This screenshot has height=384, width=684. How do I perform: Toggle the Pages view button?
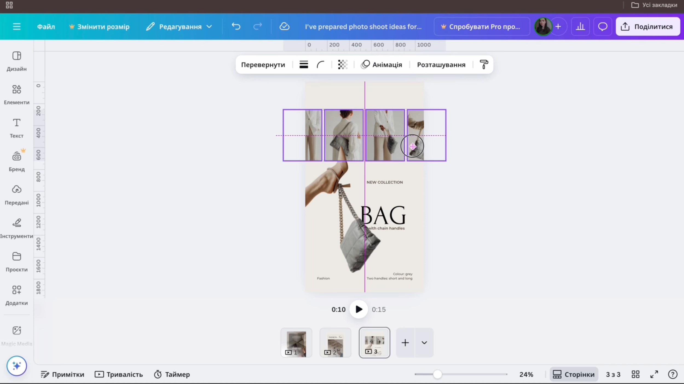click(574, 374)
